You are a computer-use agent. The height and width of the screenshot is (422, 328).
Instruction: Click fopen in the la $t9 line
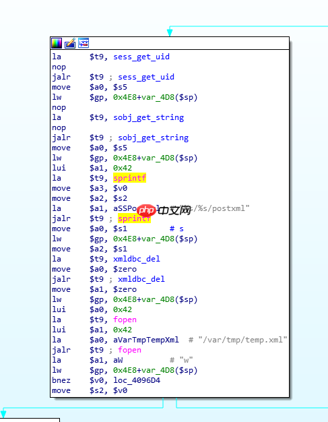(x=125, y=320)
